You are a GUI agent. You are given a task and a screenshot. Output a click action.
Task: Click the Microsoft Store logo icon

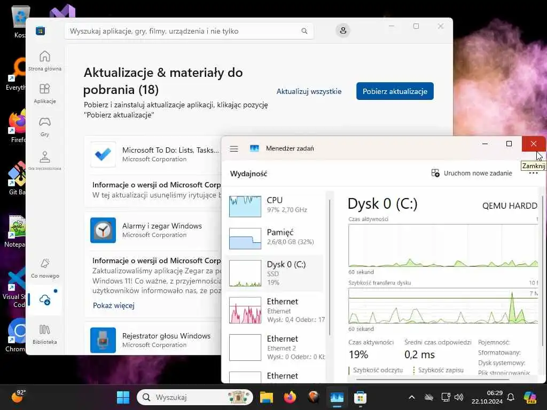(x=40, y=30)
